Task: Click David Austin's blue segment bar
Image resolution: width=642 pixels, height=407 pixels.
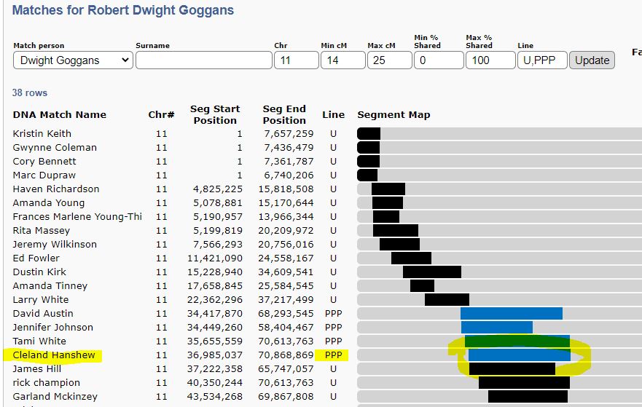Action: 511,314
